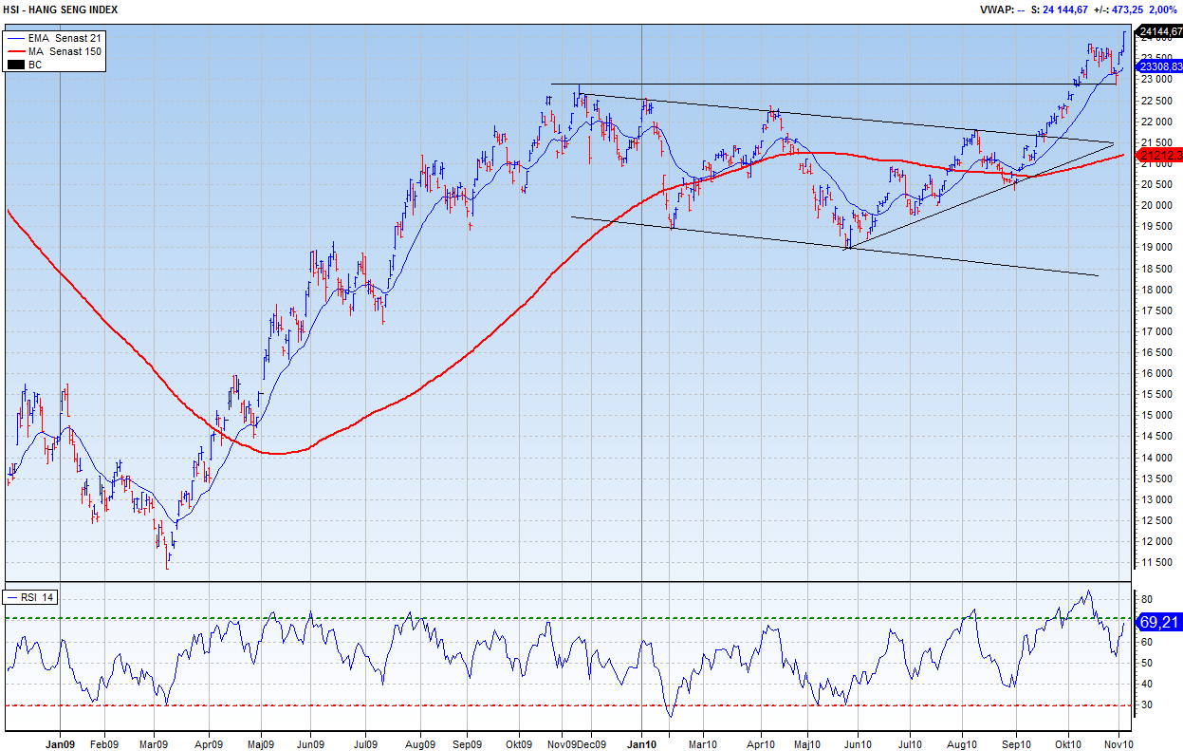Viewport: 1183px width, 751px height.
Task: Click the blue 69,21 RSI value tag
Action: click(1159, 623)
